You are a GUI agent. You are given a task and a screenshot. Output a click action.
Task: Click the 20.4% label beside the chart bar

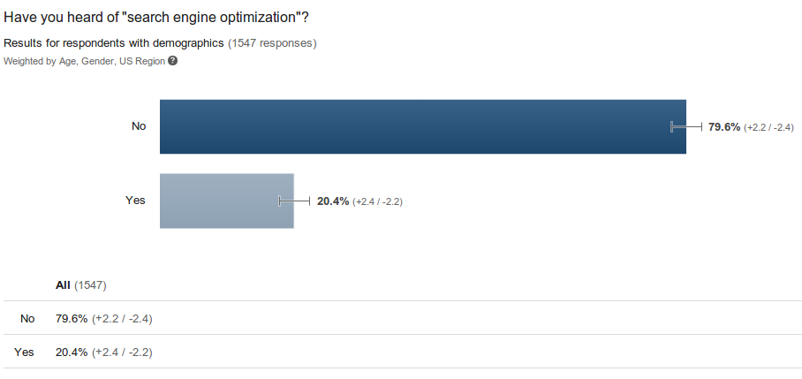pos(333,201)
